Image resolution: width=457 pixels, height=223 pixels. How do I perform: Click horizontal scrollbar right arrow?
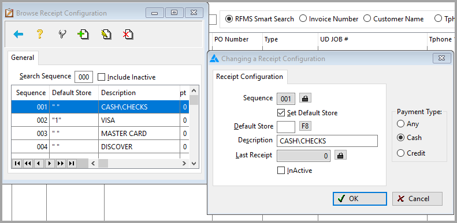pos(184,164)
